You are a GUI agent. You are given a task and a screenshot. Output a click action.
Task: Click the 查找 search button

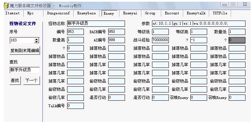click(x=15, y=80)
